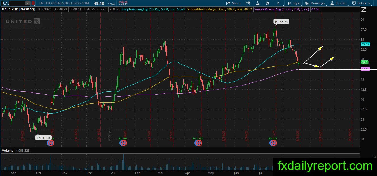Click the red symbol link color selector
This screenshot has height=176, width=377.
point(33,3)
